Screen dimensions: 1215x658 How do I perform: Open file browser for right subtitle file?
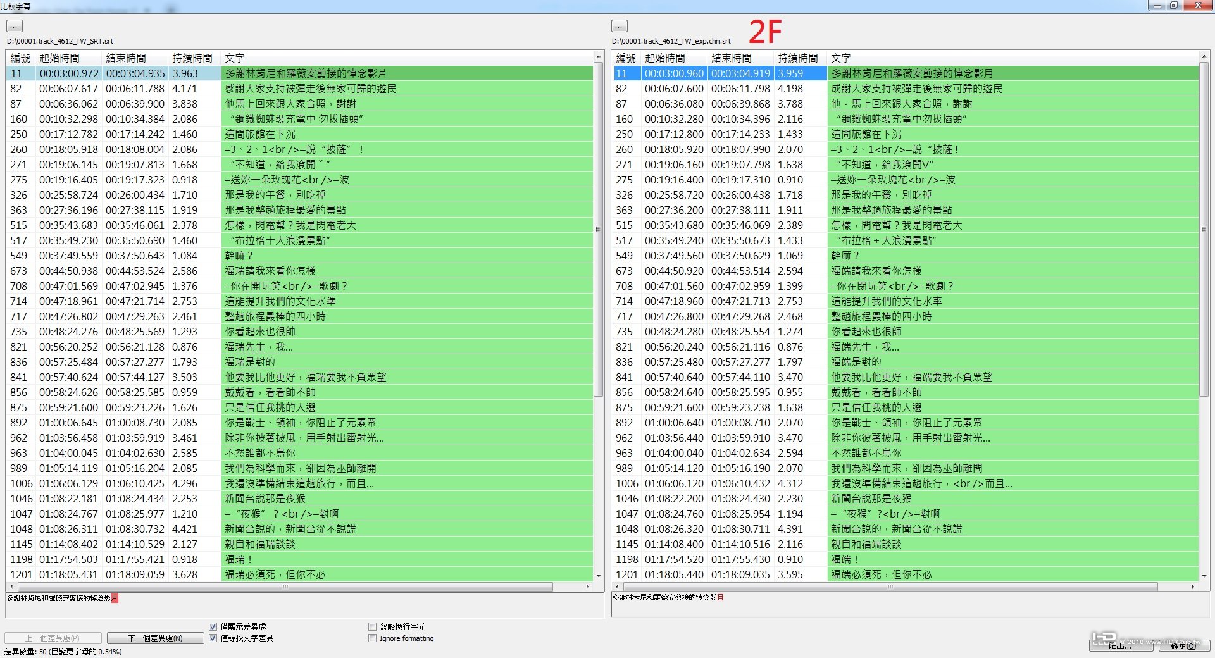coord(620,26)
